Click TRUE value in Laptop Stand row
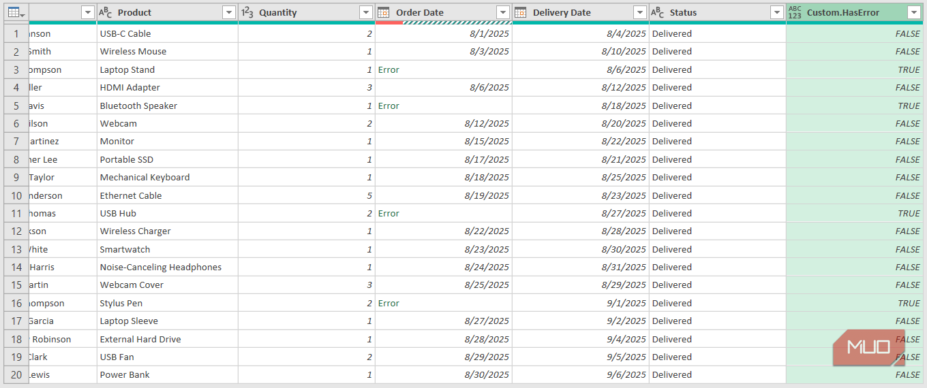The width and height of the screenshot is (927, 388). [855, 69]
